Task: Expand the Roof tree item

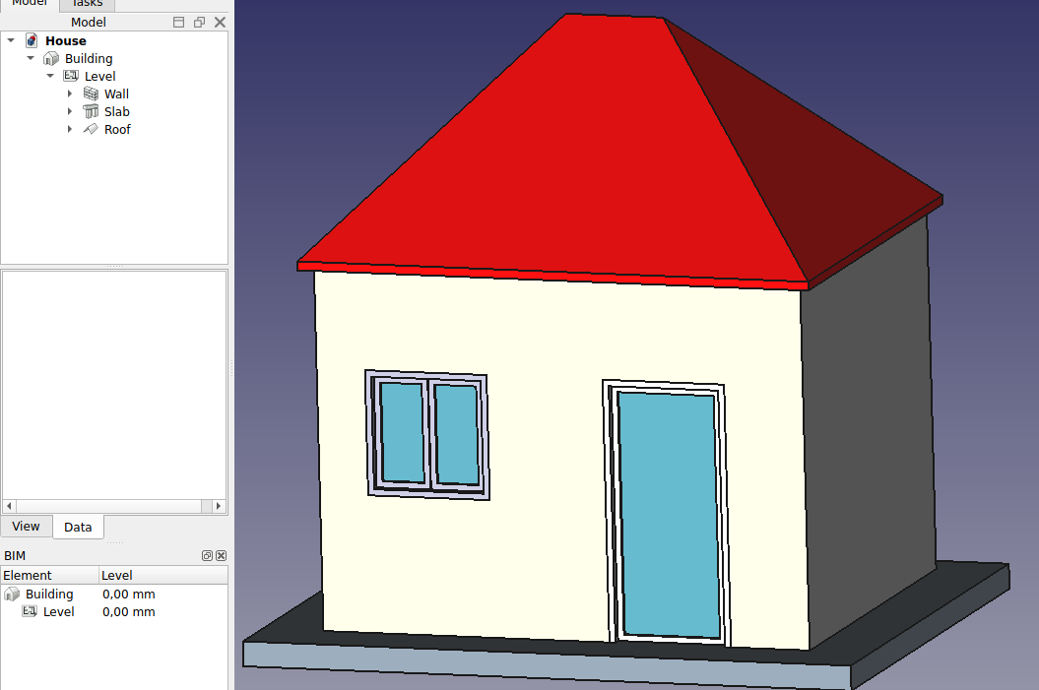Action: click(70, 129)
